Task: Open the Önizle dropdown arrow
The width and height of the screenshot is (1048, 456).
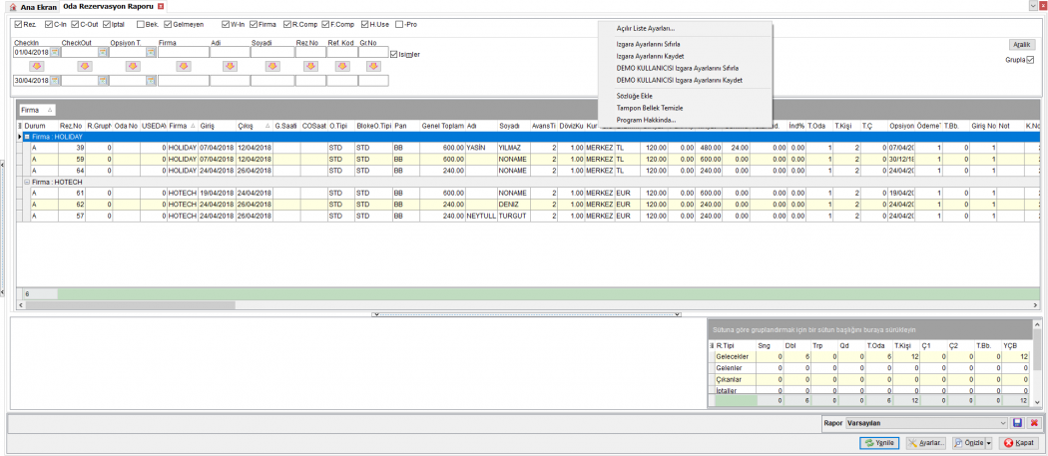Action: coord(988,443)
